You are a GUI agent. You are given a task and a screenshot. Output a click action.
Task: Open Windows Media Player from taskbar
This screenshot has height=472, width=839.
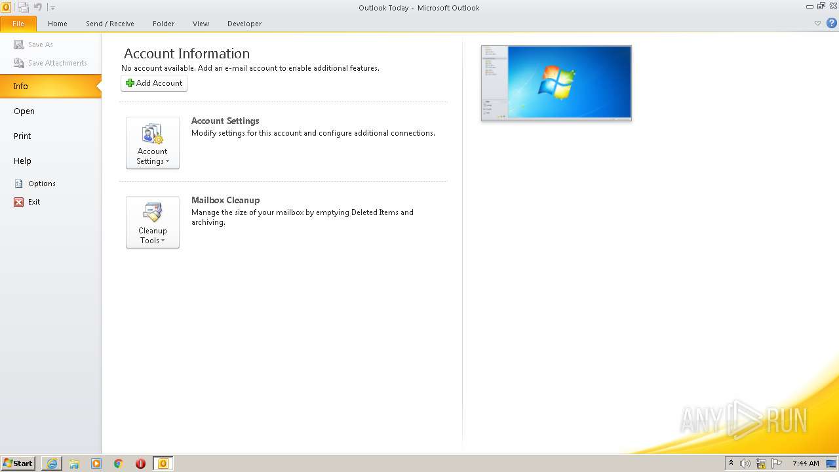coord(96,463)
